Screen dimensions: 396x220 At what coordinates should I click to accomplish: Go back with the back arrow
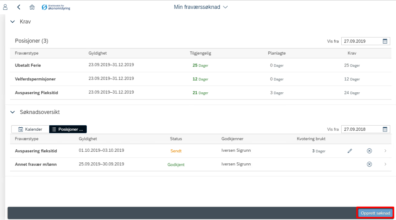19,7
